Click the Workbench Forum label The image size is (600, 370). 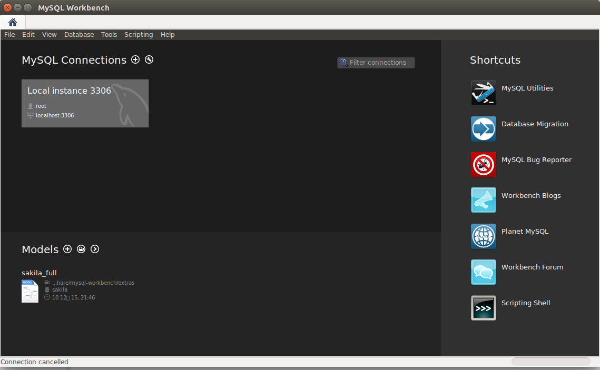click(532, 267)
